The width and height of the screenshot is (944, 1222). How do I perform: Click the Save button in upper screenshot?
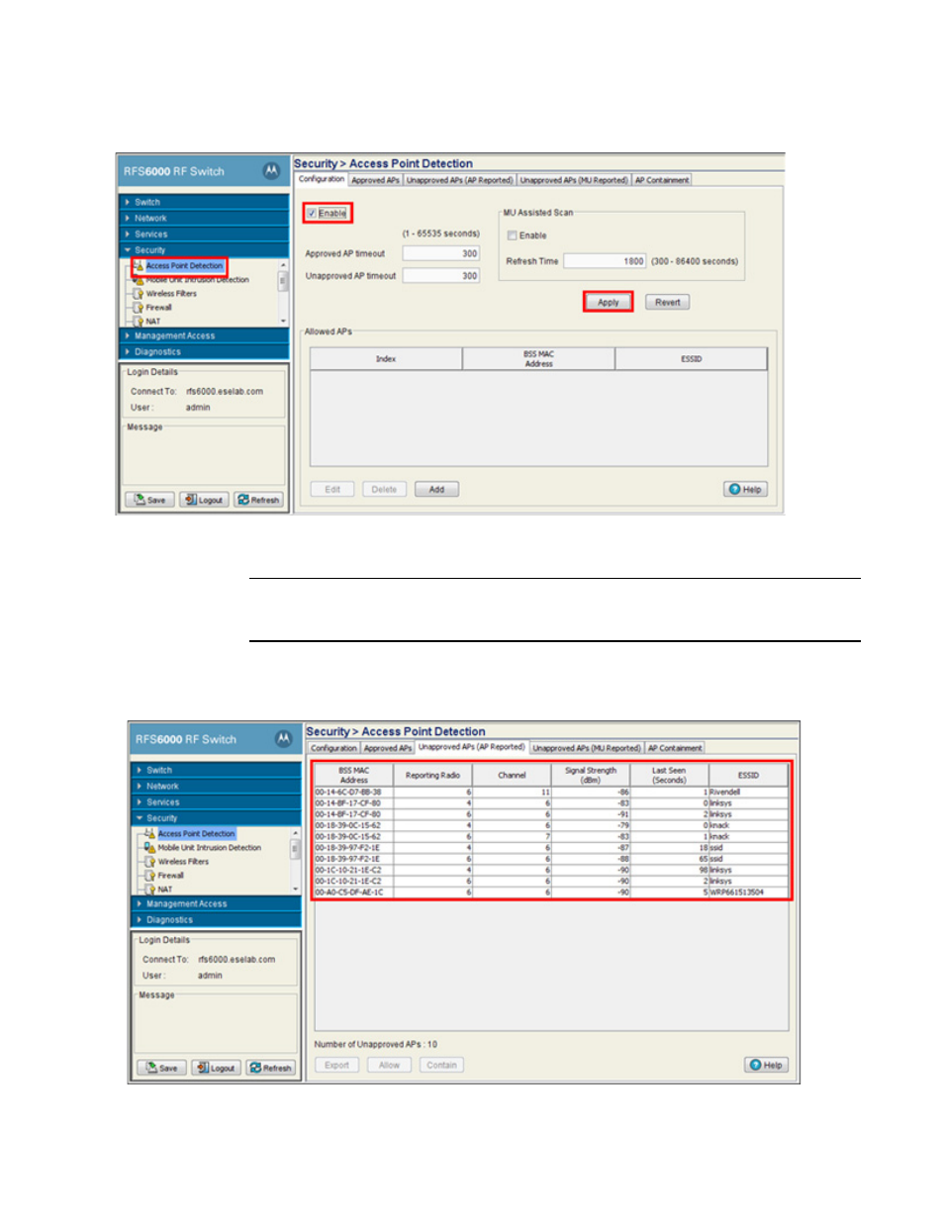[150, 500]
